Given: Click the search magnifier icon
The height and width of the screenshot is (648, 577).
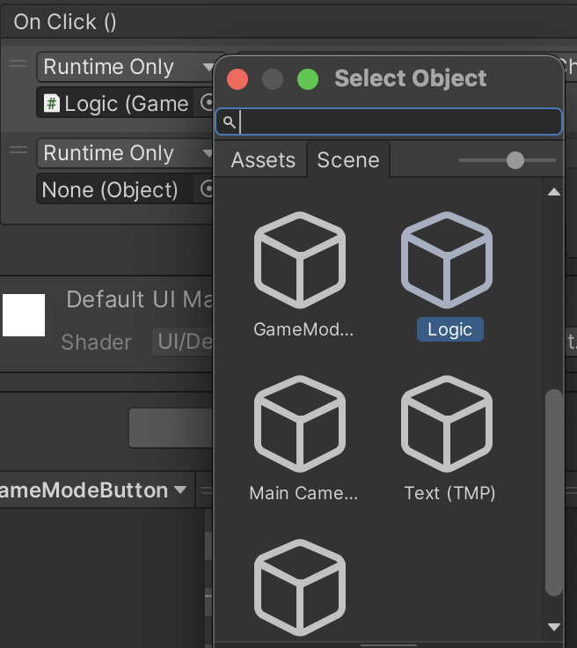Looking at the screenshot, I should click(x=229, y=121).
